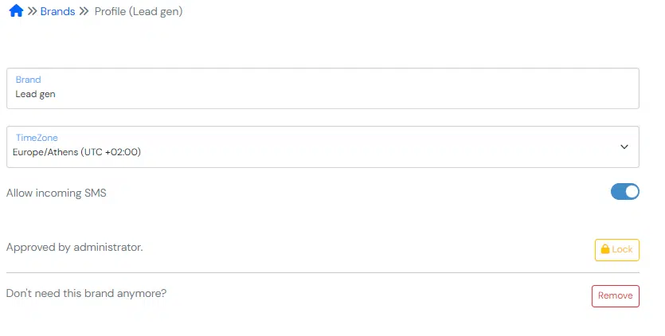Screen dimensions: 665x336
Task: Click double-chevron separator after home icon
Action: point(32,11)
